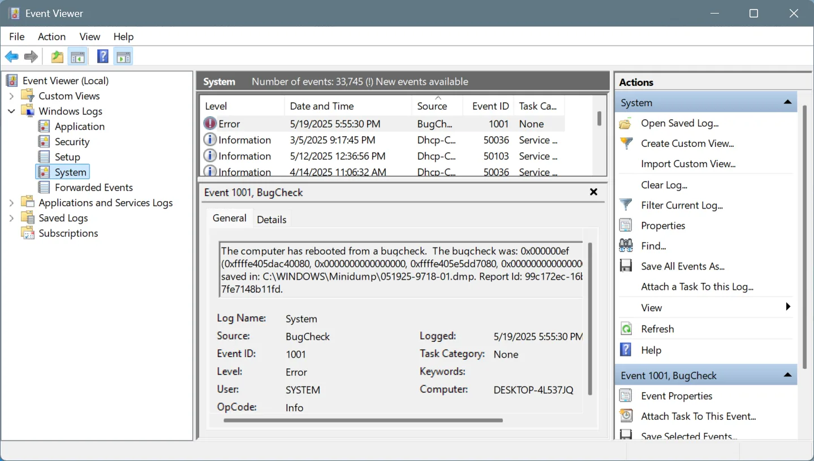Click Import Custom View action
Screen dimensions: 814x461
pos(688,164)
